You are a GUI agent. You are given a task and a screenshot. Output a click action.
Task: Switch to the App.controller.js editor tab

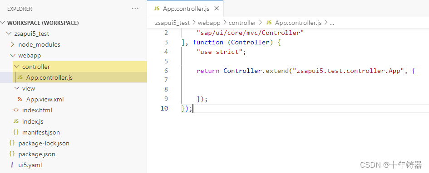186,9
